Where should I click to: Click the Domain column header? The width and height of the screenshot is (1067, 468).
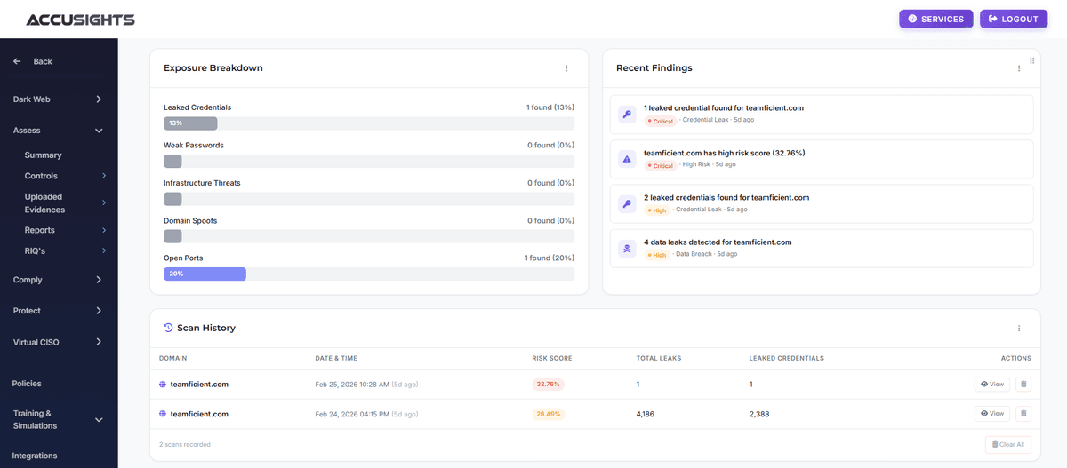coord(172,359)
